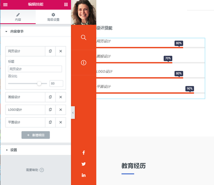Click the search icon in orange sidebar
Viewport: 214px width, 185px height.
click(83, 37)
